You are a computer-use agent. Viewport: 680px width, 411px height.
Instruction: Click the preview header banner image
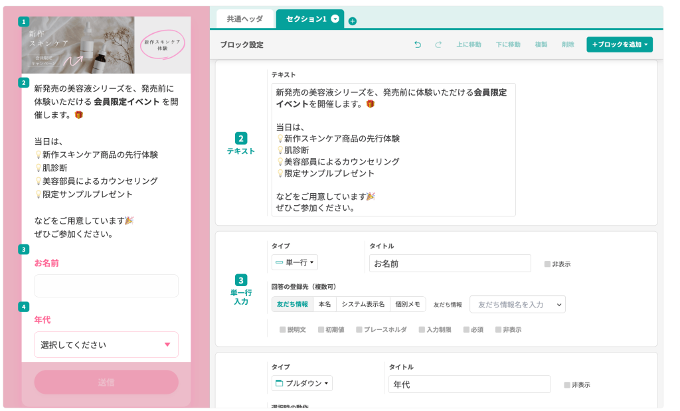pos(106,45)
